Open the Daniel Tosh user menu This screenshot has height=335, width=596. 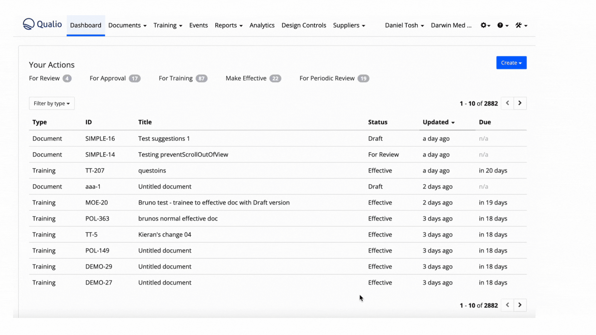[404, 25]
